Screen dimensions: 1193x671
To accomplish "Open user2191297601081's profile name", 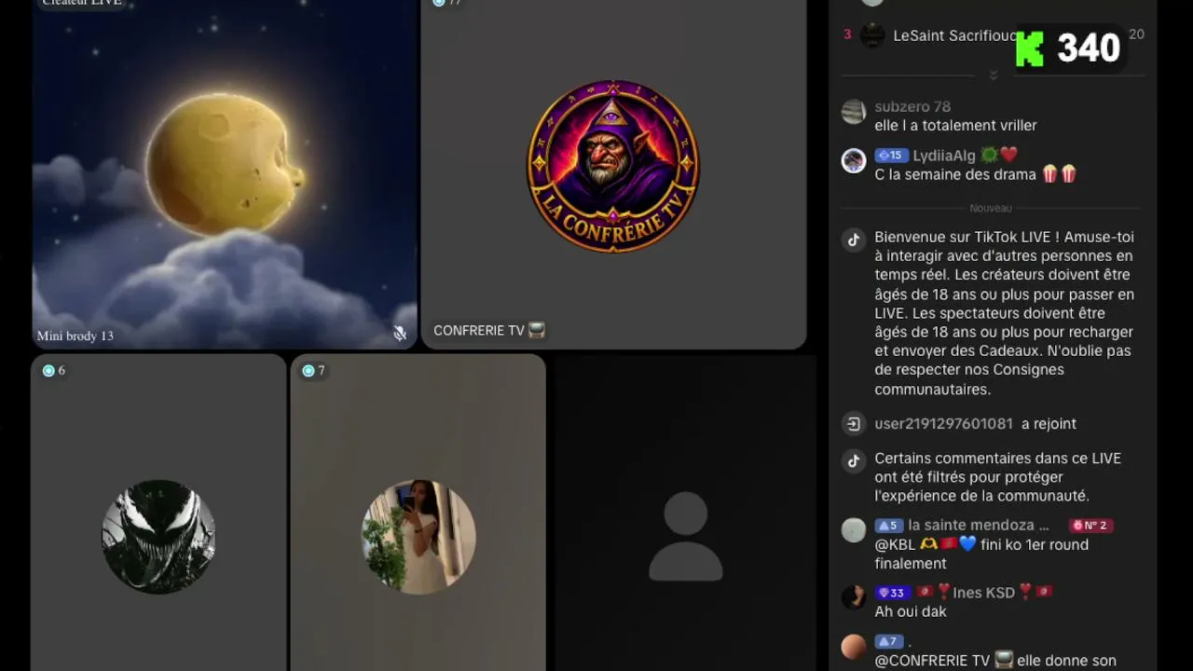I will coord(943,424).
